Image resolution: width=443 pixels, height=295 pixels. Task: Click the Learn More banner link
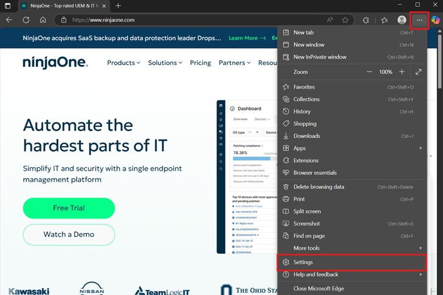pyautogui.click(x=247, y=38)
